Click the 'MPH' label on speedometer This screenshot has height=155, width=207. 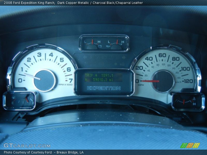click(141, 85)
